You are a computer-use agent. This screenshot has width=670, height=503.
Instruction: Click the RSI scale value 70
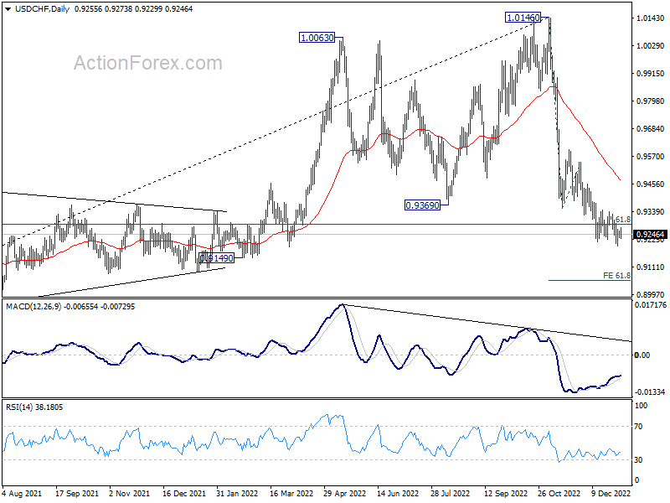point(638,427)
